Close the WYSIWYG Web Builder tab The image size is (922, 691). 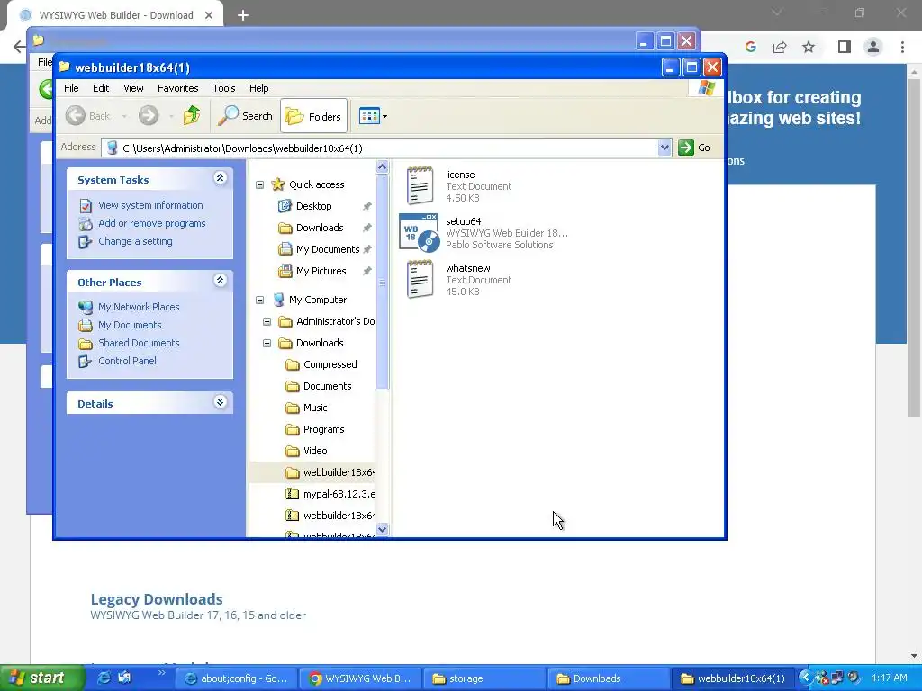point(209,15)
